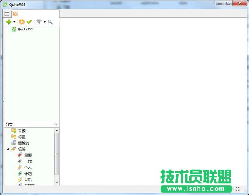Select the 未读 unread category

tap(21, 131)
